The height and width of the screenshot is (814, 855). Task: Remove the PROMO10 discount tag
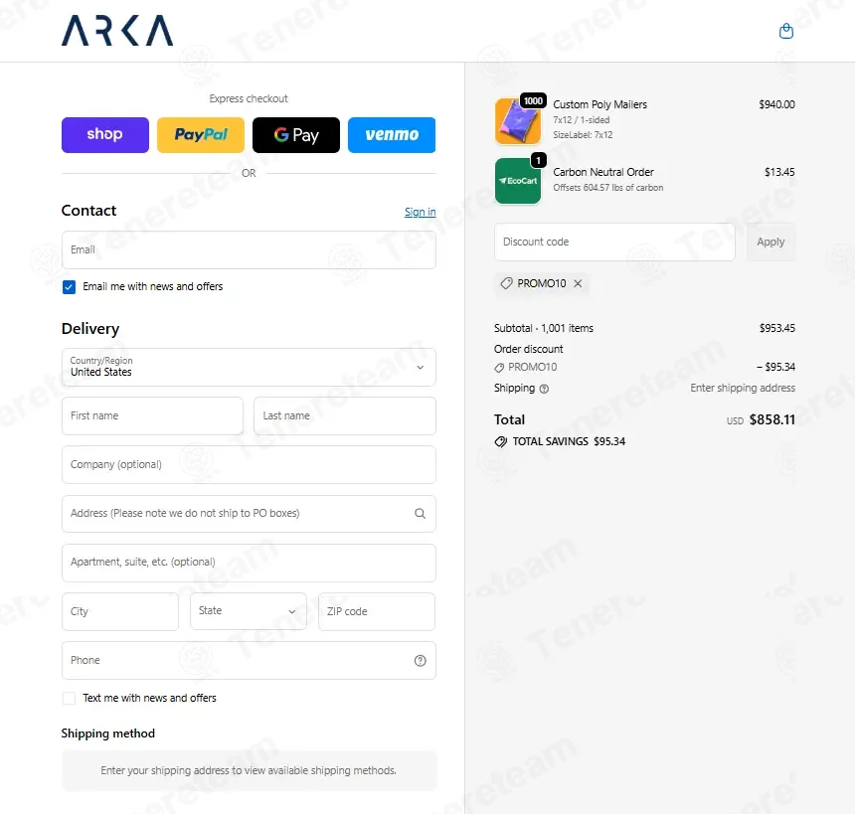[x=578, y=283]
